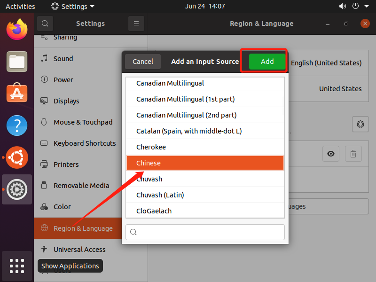Viewport: 376px width, 282px height.
Task: Click Cancel in the dialog
Action: [143, 62]
